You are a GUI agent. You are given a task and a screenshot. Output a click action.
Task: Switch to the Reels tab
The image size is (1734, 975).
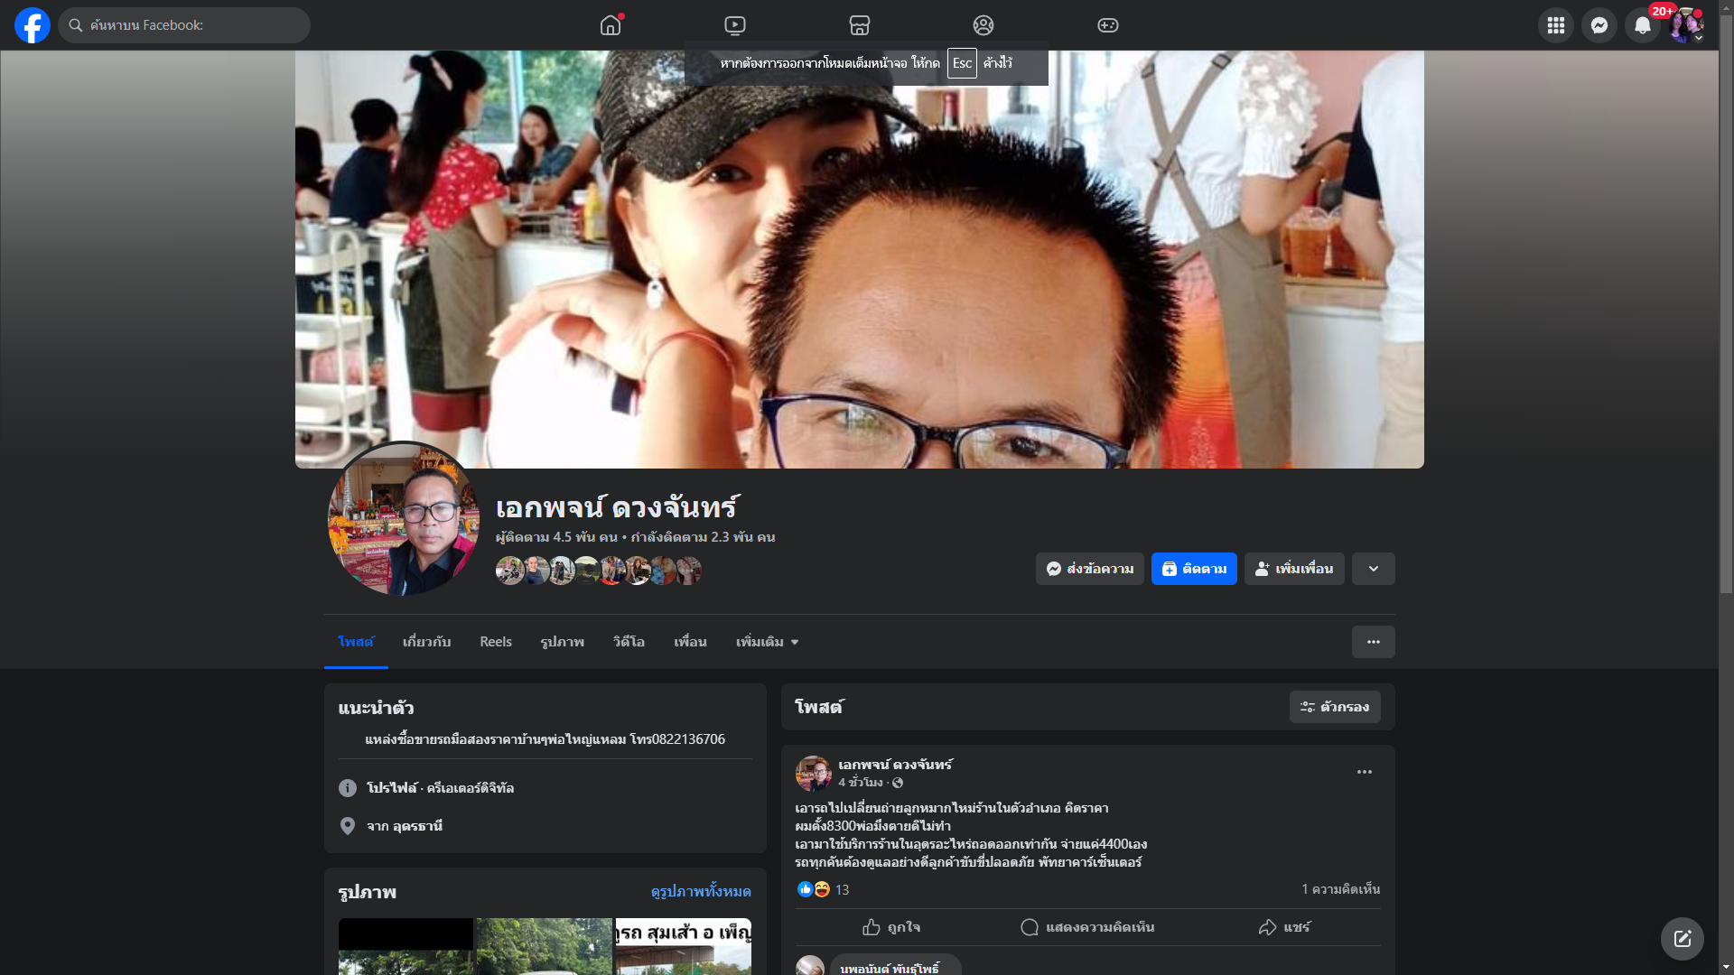(x=495, y=642)
